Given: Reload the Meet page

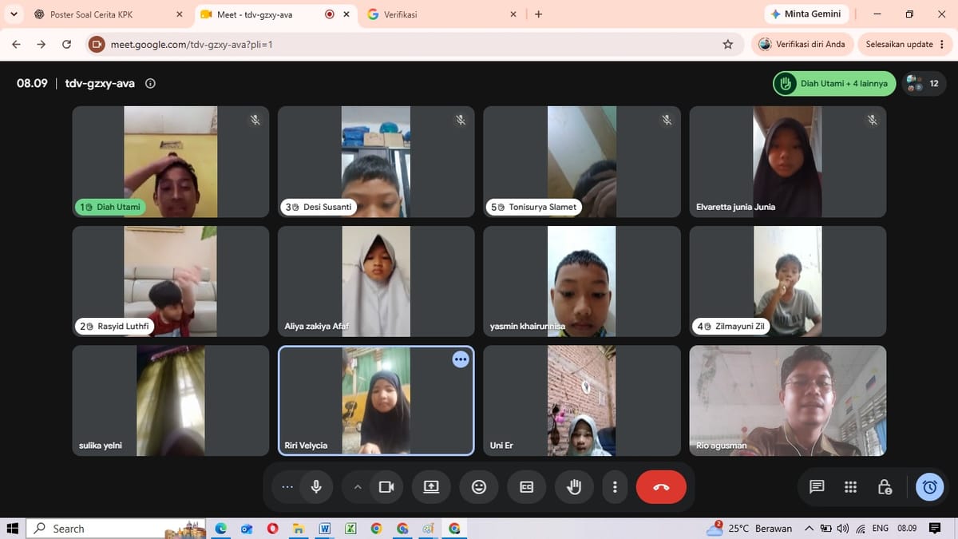Looking at the screenshot, I should click(x=66, y=45).
